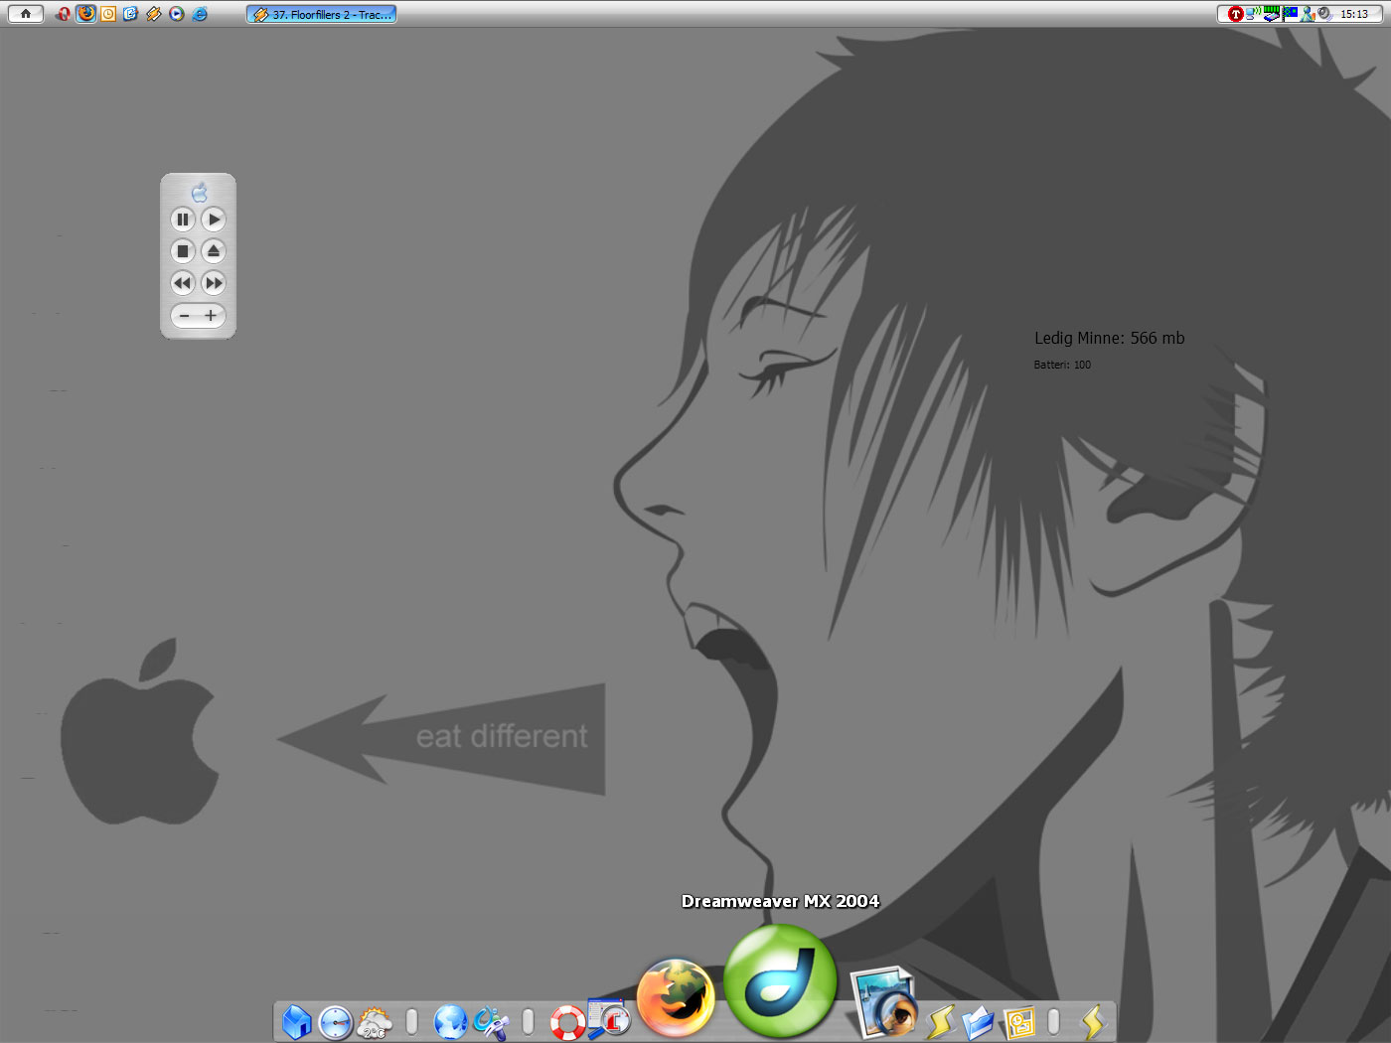Launch Opera from the quick launch bar
Image resolution: width=1391 pixels, height=1043 pixels.
point(64,14)
